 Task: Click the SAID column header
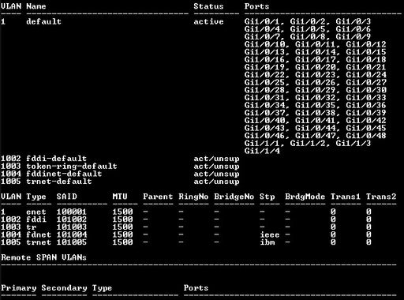(x=67, y=197)
